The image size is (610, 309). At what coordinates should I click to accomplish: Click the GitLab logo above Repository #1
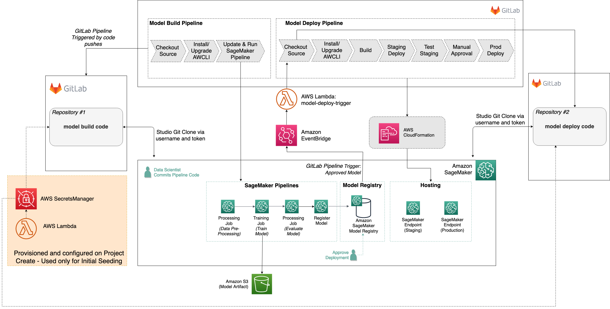(x=68, y=88)
